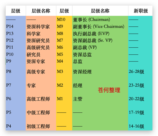
Task: Click the red 苍何整理 label
Action: (109, 90)
